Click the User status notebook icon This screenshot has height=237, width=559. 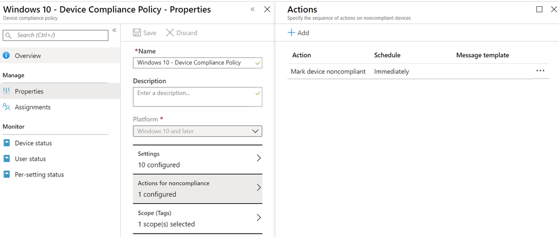click(x=6, y=159)
